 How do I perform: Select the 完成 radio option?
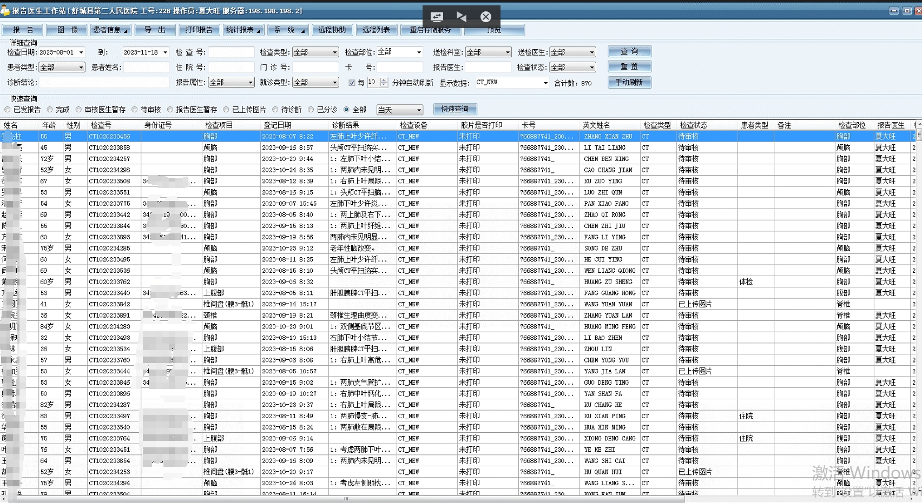[x=50, y=110]
